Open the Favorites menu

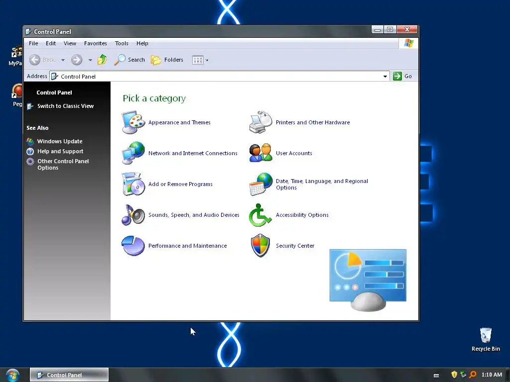pyautogui.click(x=95, y=43)
